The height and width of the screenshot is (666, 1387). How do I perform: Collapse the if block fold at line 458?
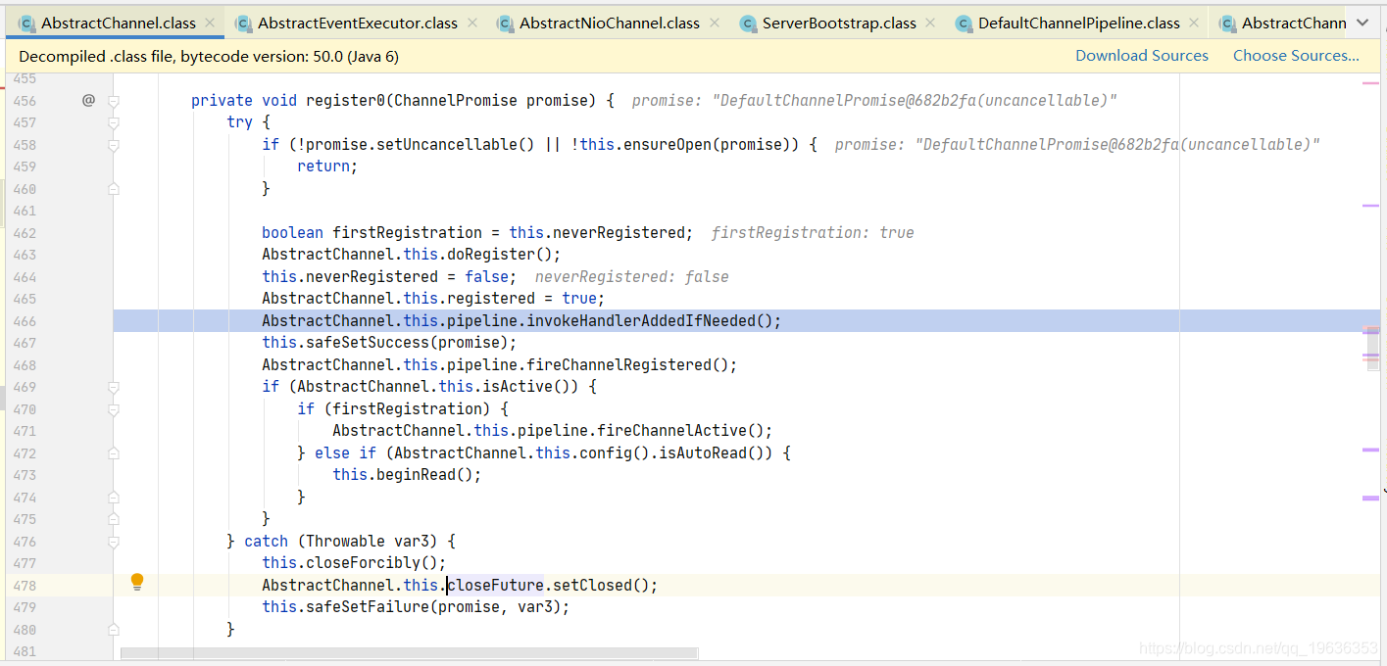114,145
